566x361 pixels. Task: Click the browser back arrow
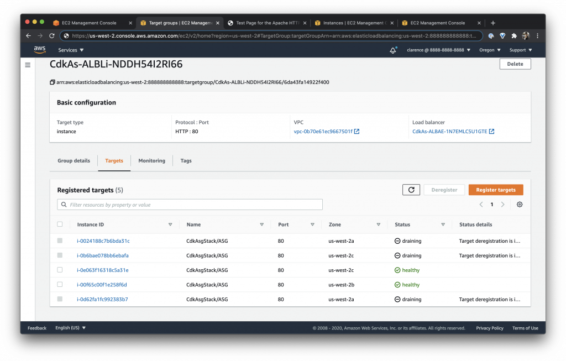29,36
